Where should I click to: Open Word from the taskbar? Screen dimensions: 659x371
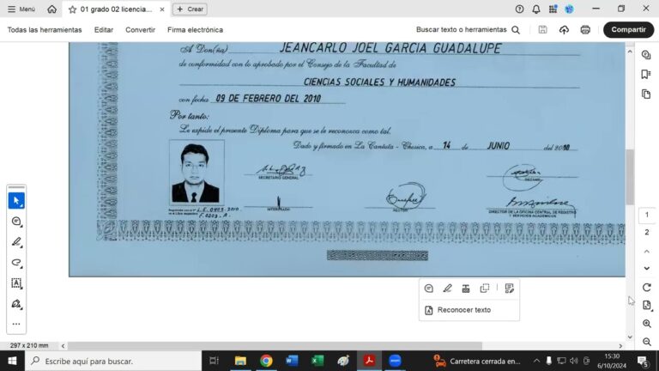pos(292,361)
